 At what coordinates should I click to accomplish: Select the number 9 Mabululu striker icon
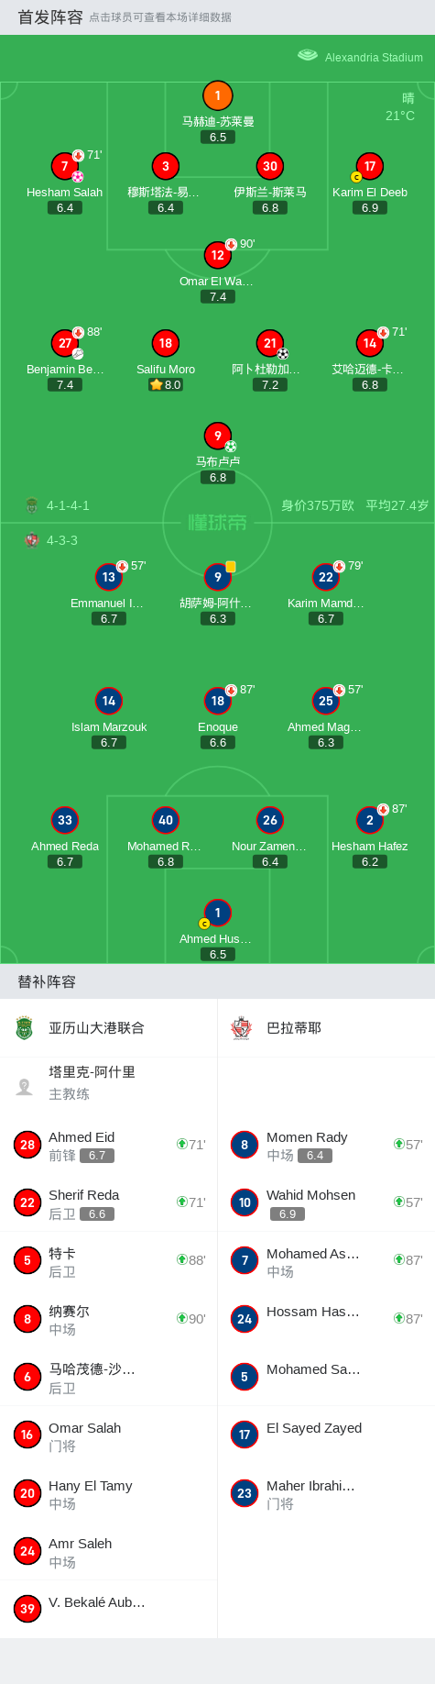pos(217,436)
